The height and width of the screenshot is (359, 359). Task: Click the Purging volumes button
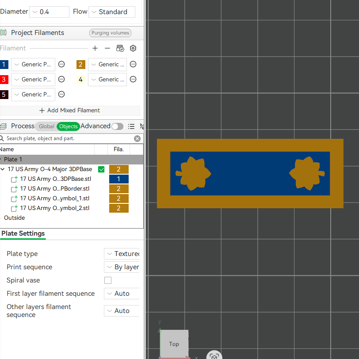[x=110, y=33]
